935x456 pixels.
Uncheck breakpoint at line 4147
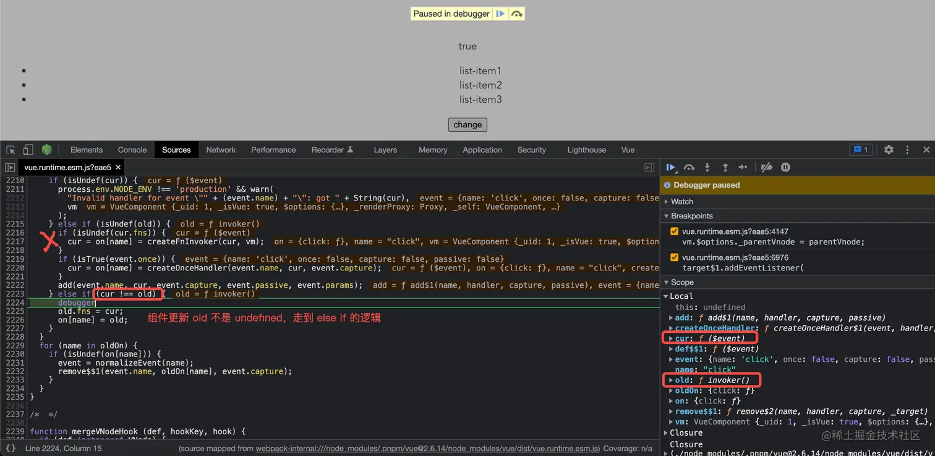pos(674,231)
